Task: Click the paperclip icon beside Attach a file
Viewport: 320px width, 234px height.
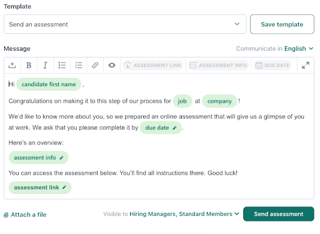Action: 6,215
